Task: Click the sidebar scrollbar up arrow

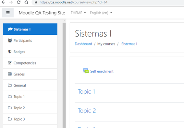Action: point(64,21)
